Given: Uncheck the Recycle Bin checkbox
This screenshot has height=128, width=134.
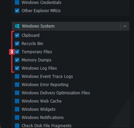Looking at the screenshot, I should pos(17,44).
